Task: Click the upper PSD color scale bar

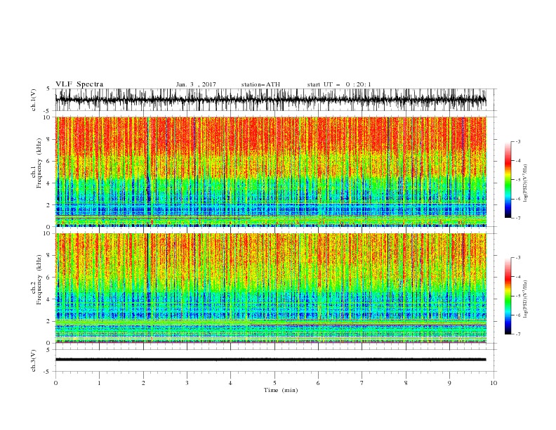Action: [x=508, y=179]
